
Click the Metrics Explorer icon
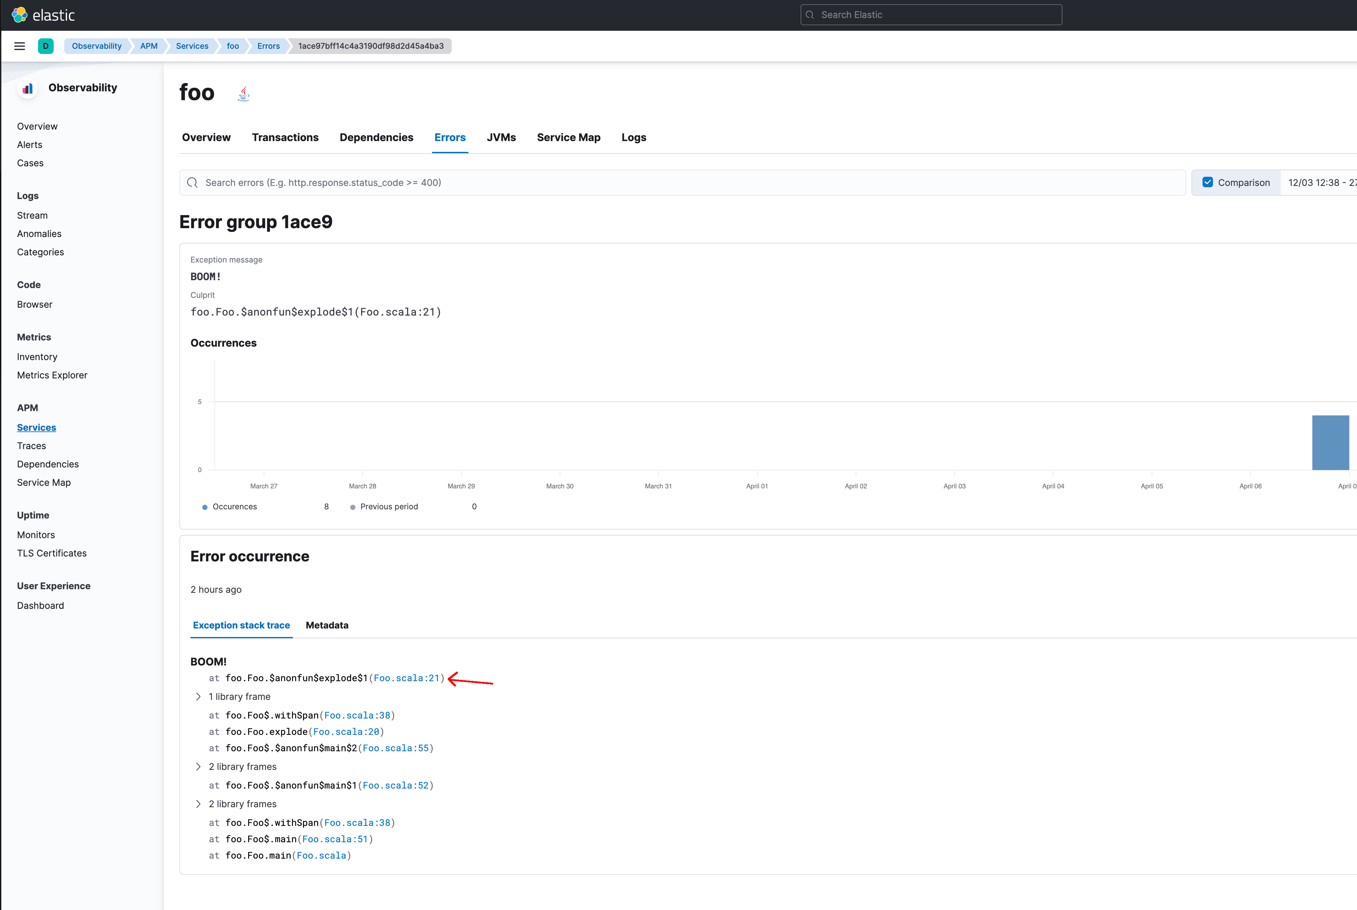(x=52, y=375)
